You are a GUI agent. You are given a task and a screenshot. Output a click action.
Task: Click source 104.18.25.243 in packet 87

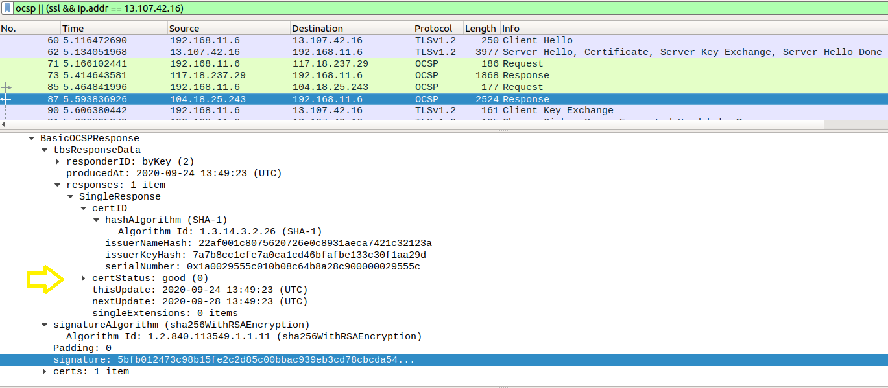pyautogui.click(x=208, y=99)
